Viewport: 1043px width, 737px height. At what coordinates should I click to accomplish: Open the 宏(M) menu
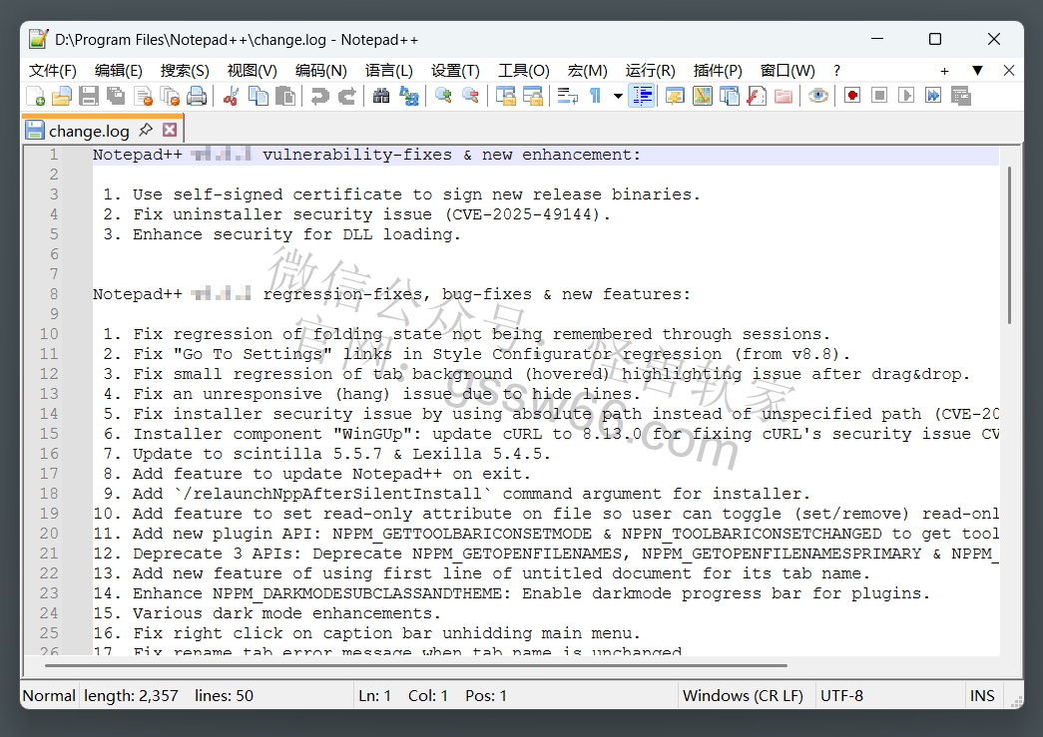(x=587, y=71)
